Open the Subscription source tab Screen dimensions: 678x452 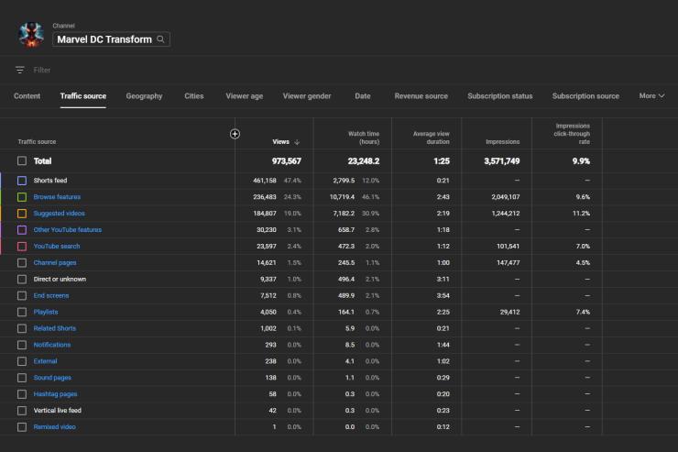[585, 96]
